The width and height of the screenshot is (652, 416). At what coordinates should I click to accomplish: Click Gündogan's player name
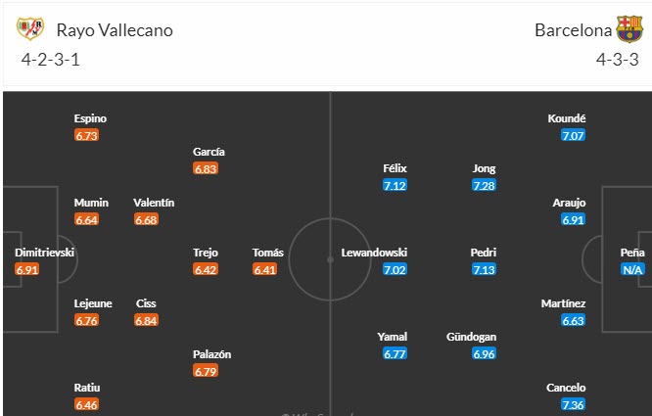tap(471, 337)
